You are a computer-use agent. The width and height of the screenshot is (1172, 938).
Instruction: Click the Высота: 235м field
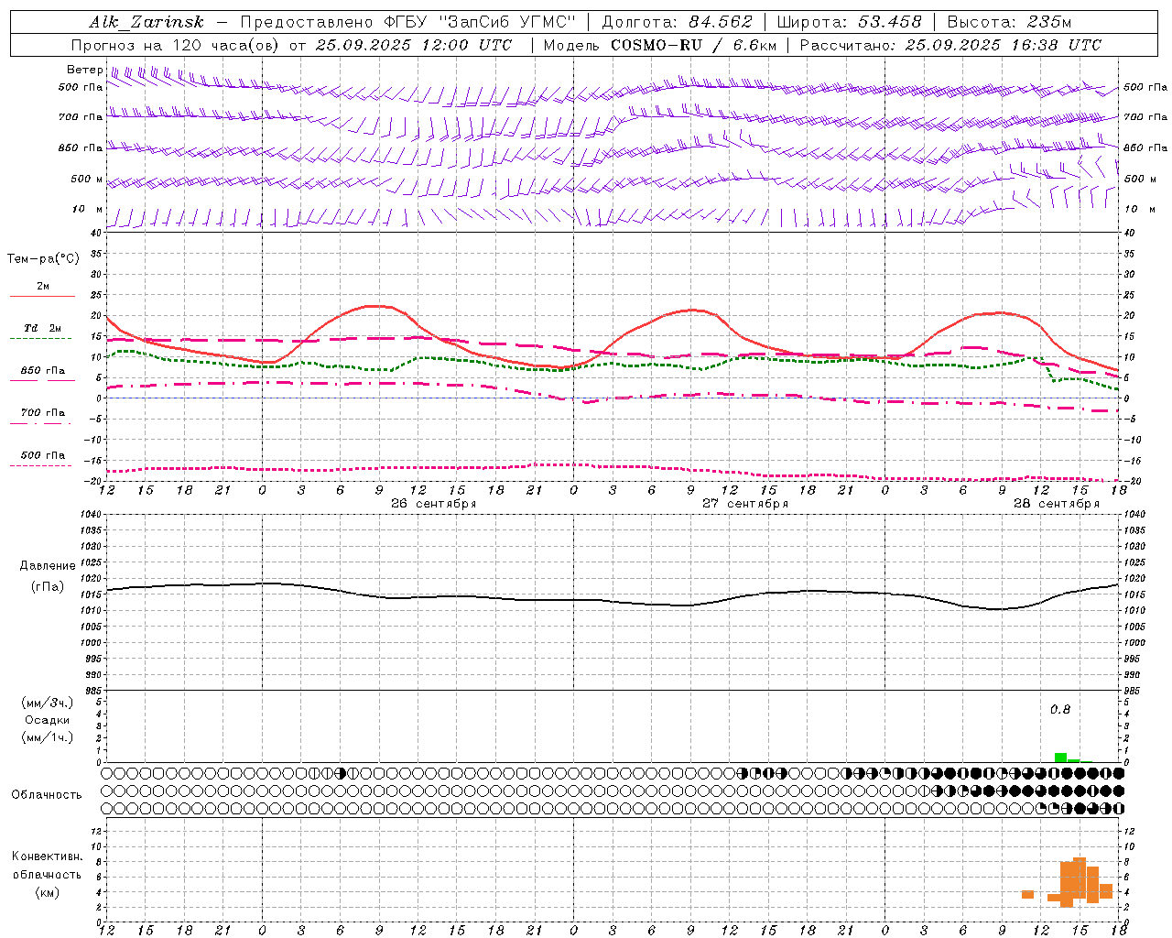point(1010,22)
